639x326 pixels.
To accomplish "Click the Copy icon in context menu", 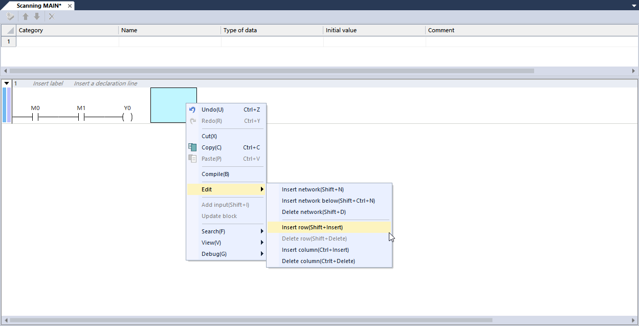I will point(192,147).
